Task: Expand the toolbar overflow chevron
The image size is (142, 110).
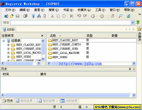Action: 140,14
